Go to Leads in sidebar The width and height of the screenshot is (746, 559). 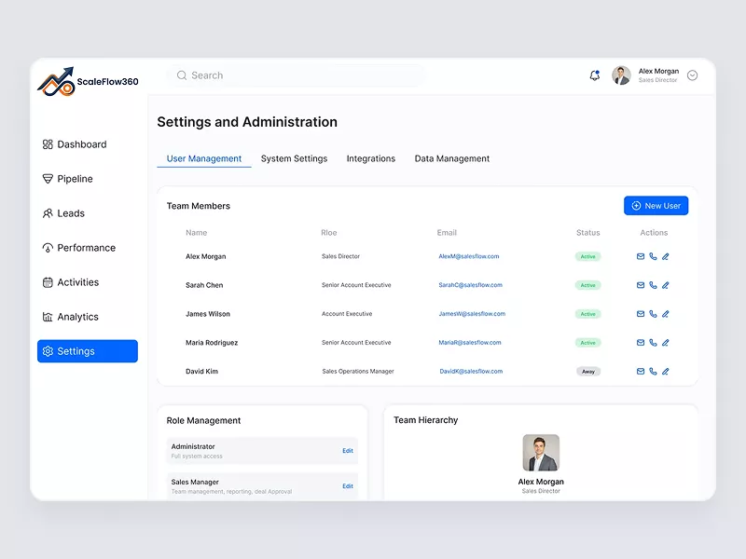click(x=63, y=213)
